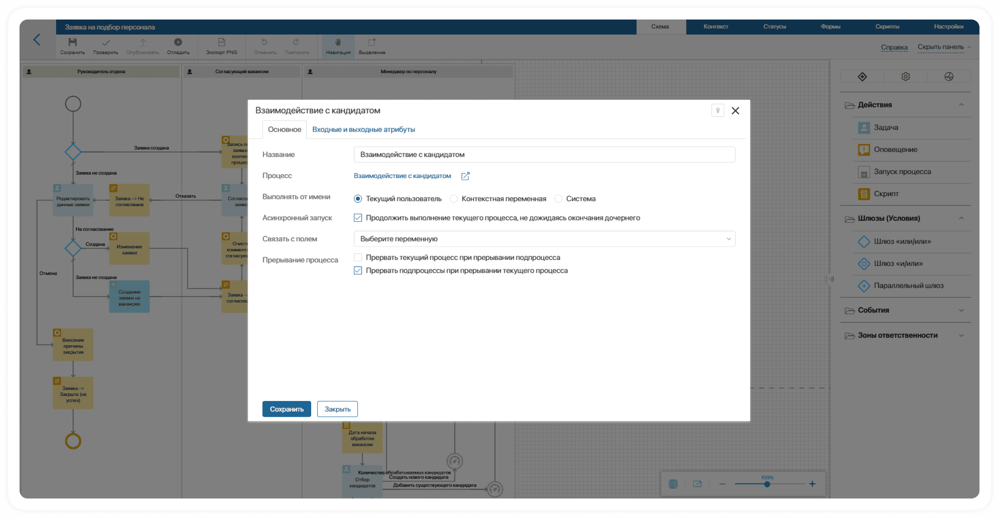Click the Debug (Отладить) toolbar icon

click(178, 42)
